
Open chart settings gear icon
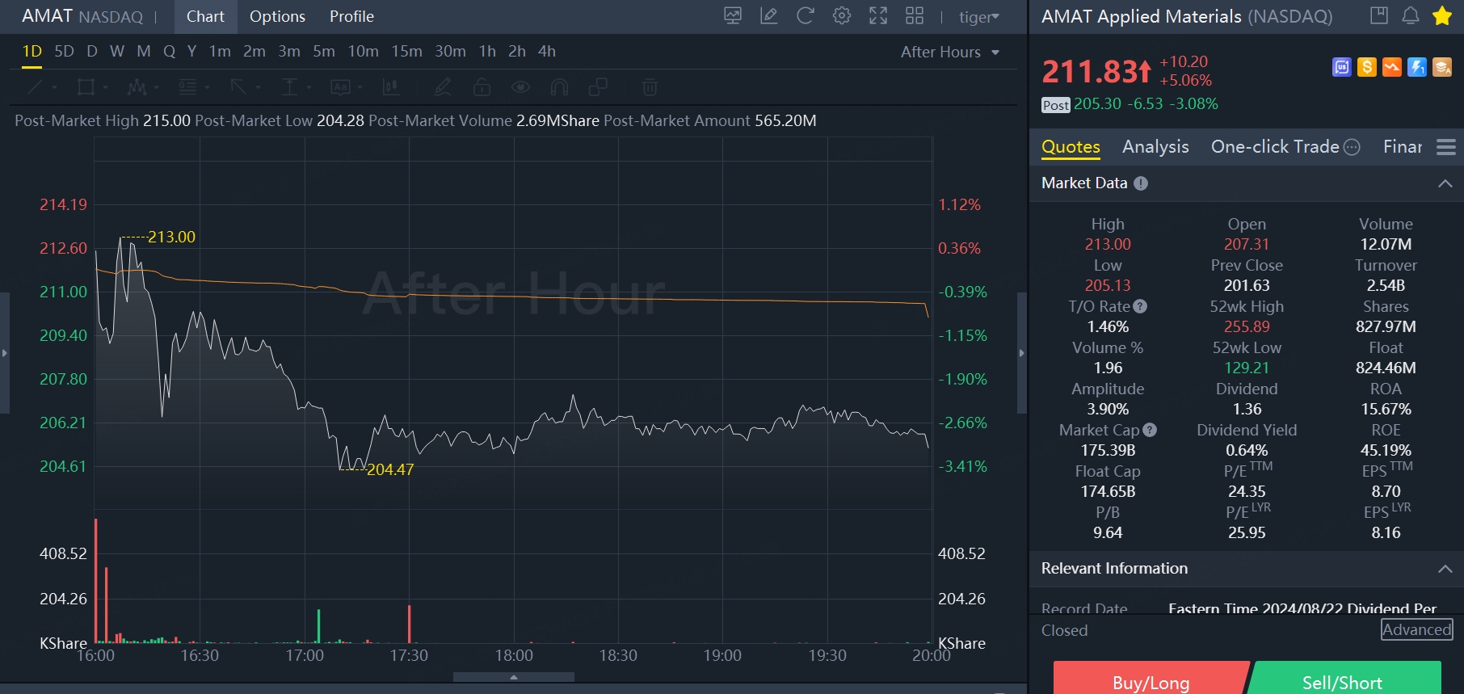842,16
